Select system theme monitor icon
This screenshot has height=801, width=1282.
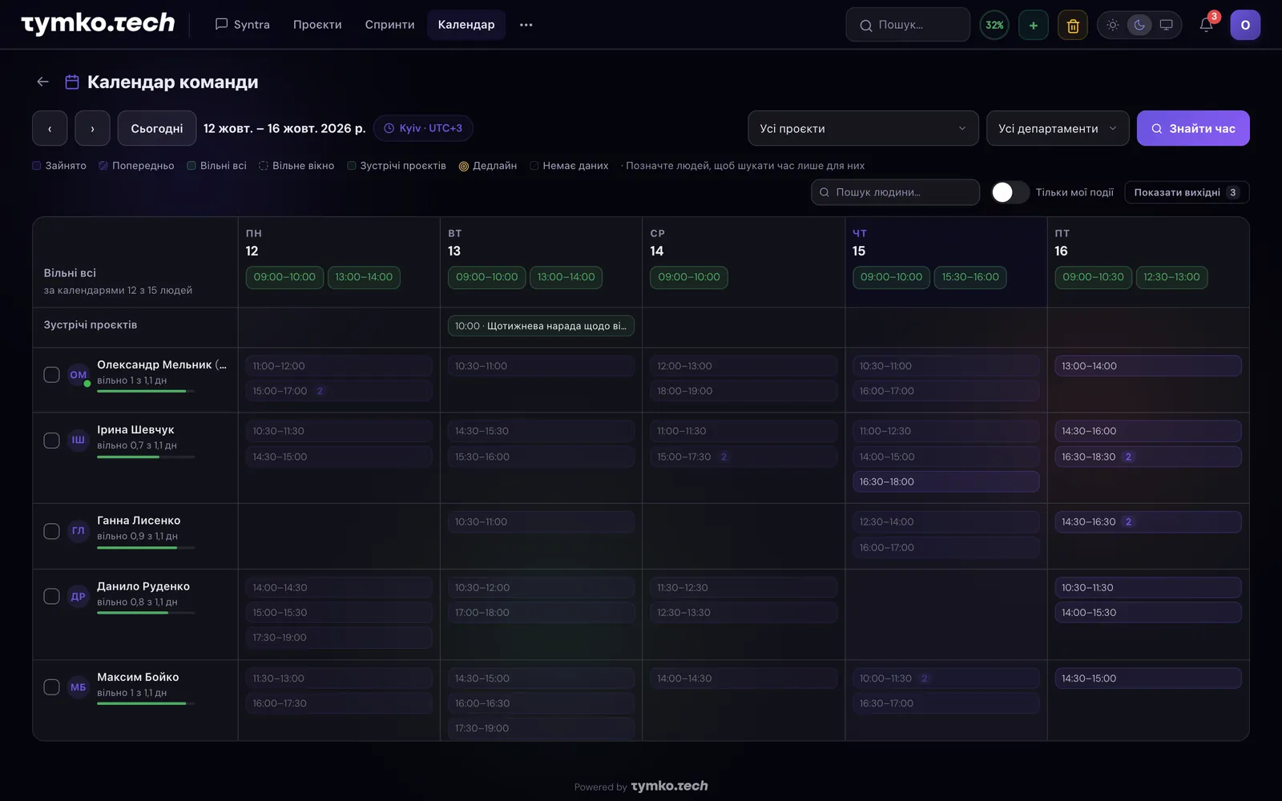(x=1166, y=25)
